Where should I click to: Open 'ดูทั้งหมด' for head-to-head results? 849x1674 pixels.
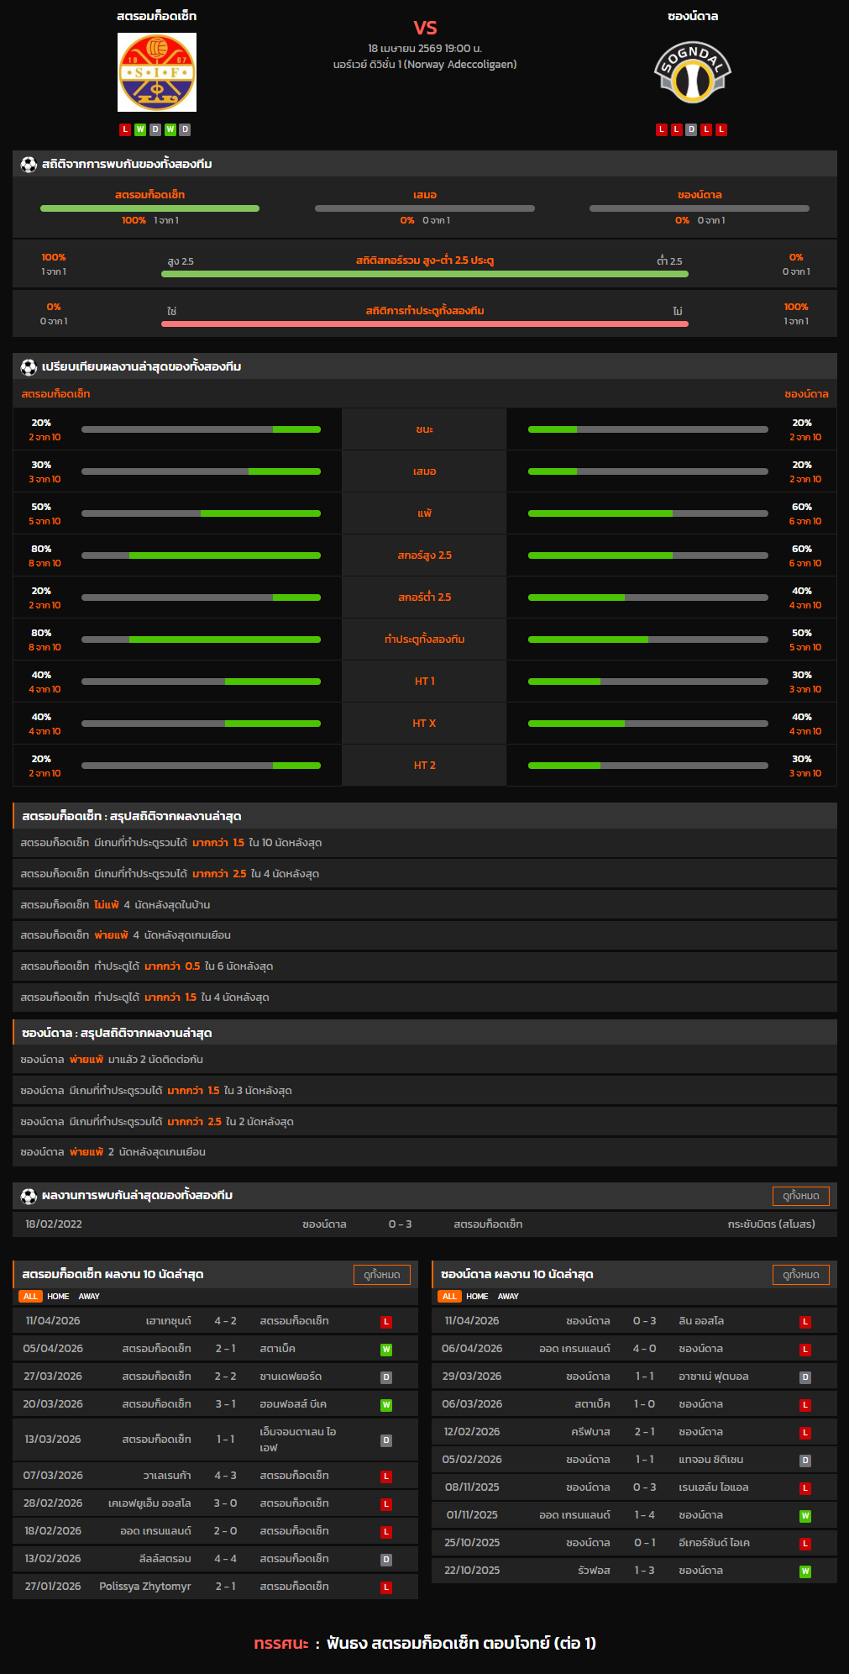click(x=800, y=1195)
